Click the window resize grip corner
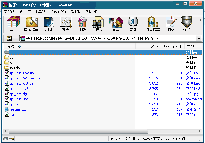 pyautogui.click(x=201, y=139)
